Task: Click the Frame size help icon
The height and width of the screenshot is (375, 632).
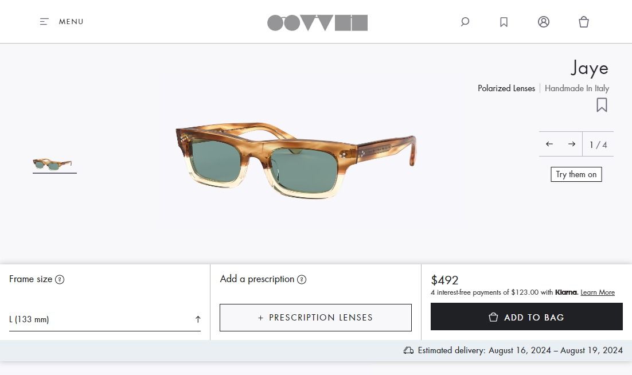Action: (60, 280)
